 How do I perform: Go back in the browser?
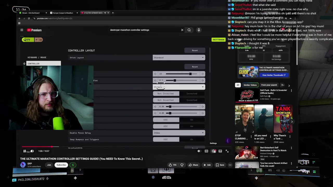coord(19,18)
